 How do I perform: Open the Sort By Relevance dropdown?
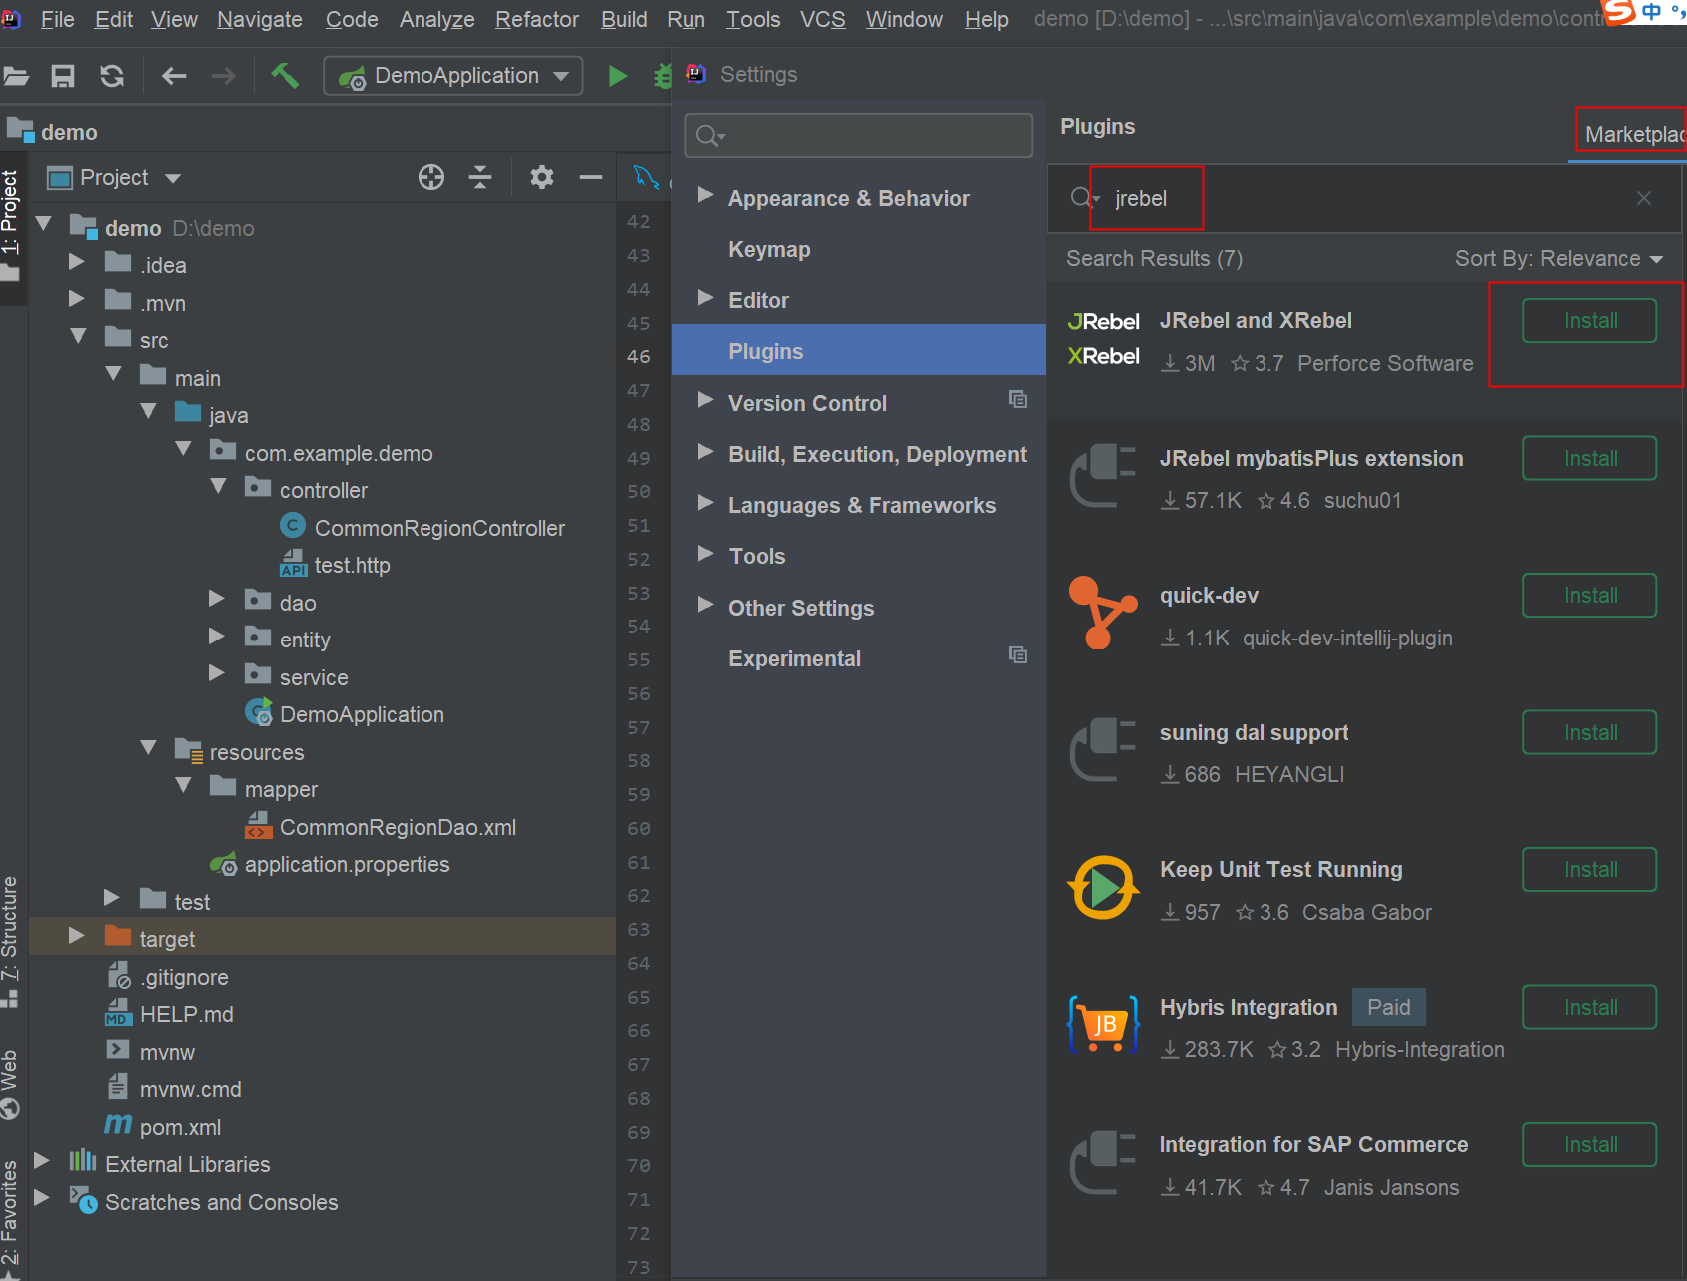coord(1558,259)
